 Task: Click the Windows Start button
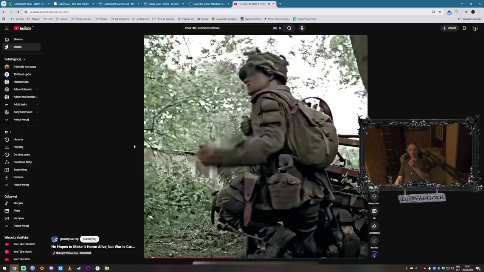click(5, 268)
